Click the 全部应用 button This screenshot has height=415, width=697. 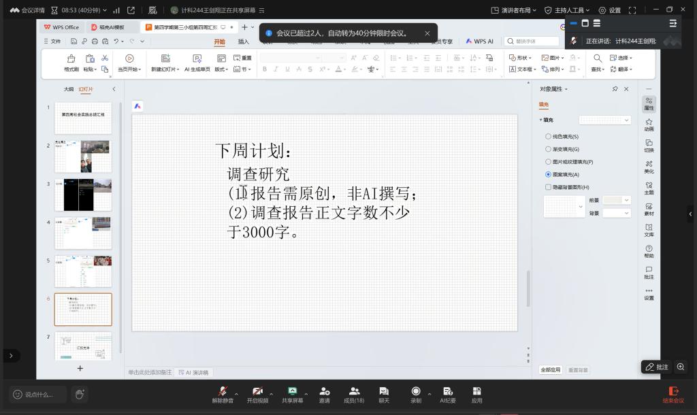(x=550, y=369)
